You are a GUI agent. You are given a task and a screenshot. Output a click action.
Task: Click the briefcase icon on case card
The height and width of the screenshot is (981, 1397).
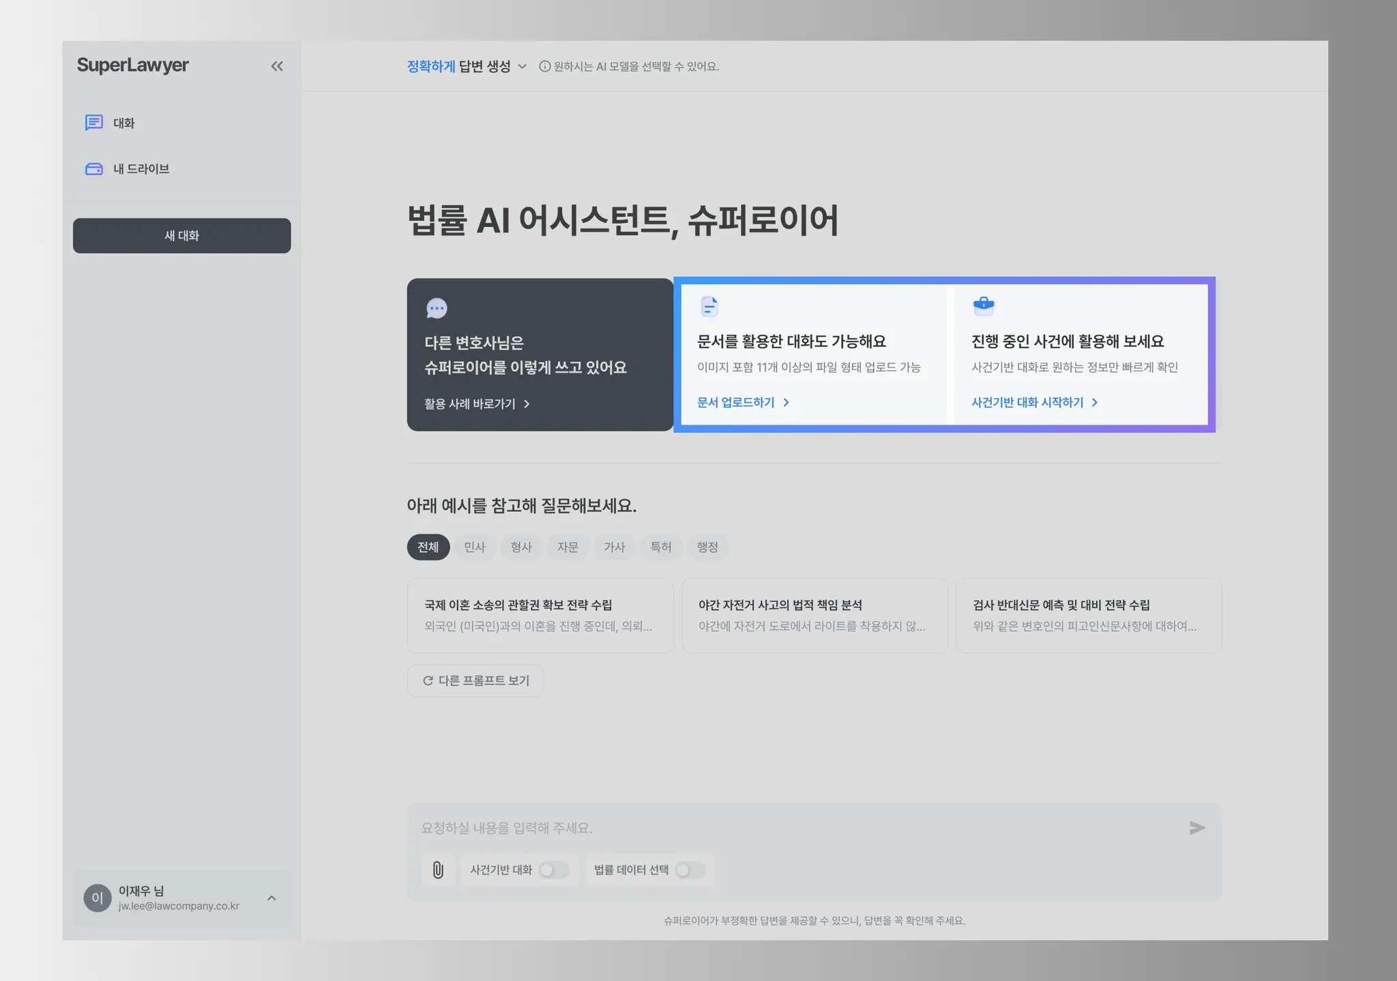[x=984, y=305]
